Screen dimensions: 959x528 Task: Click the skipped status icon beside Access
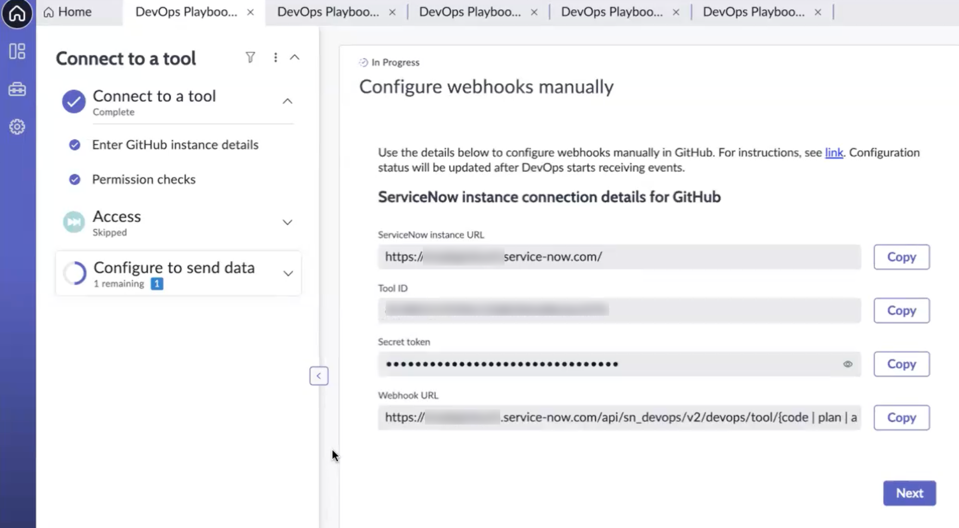click(x=74, y=222)
